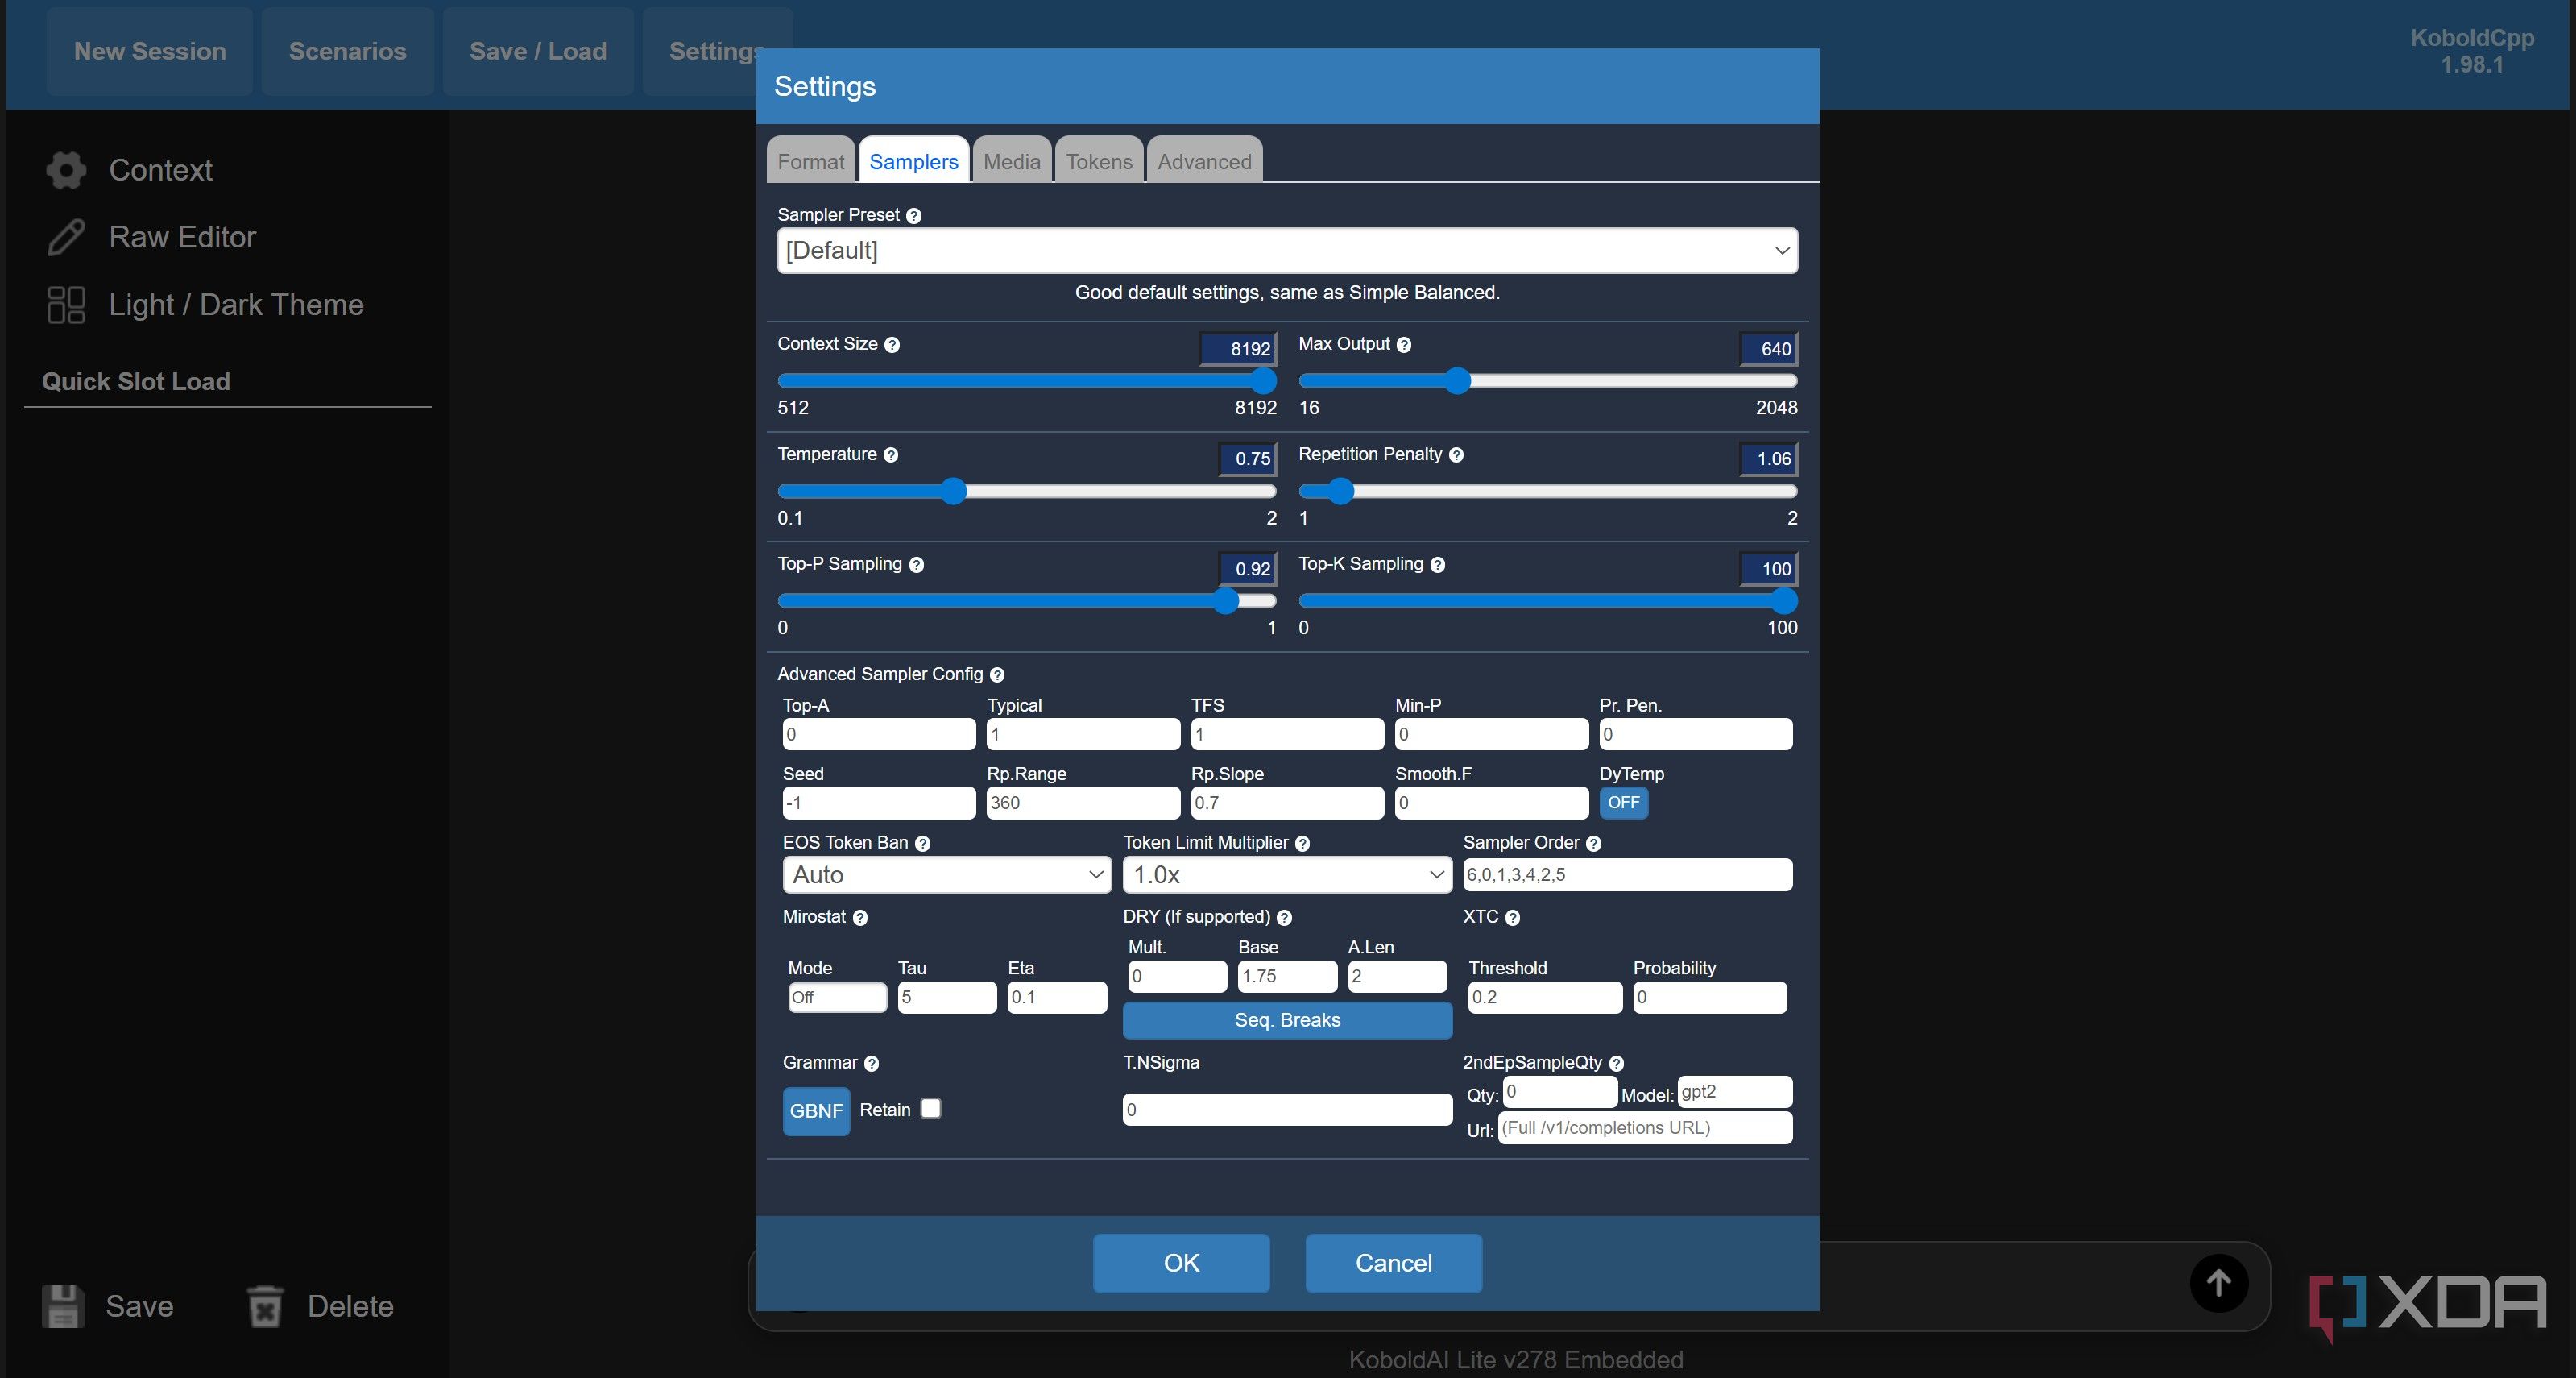Open the XTC help icon
2576x1378 pixels.
coord(1512,918)
